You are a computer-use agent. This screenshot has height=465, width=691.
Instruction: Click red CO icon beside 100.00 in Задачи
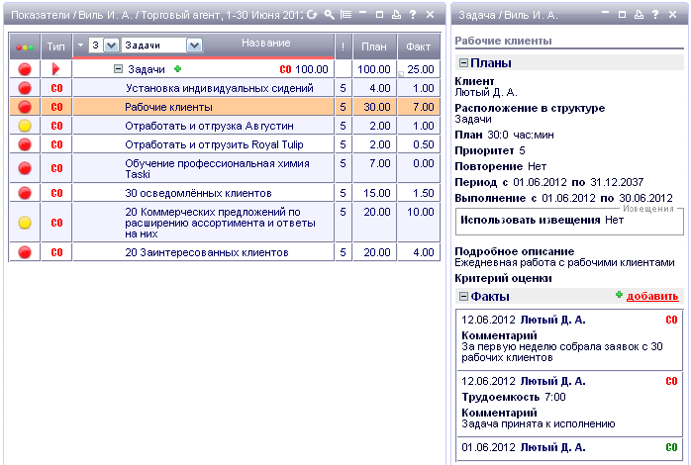285,69
